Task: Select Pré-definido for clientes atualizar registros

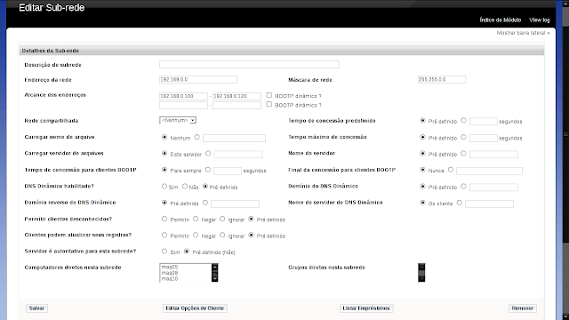Action: click(251, 235)
